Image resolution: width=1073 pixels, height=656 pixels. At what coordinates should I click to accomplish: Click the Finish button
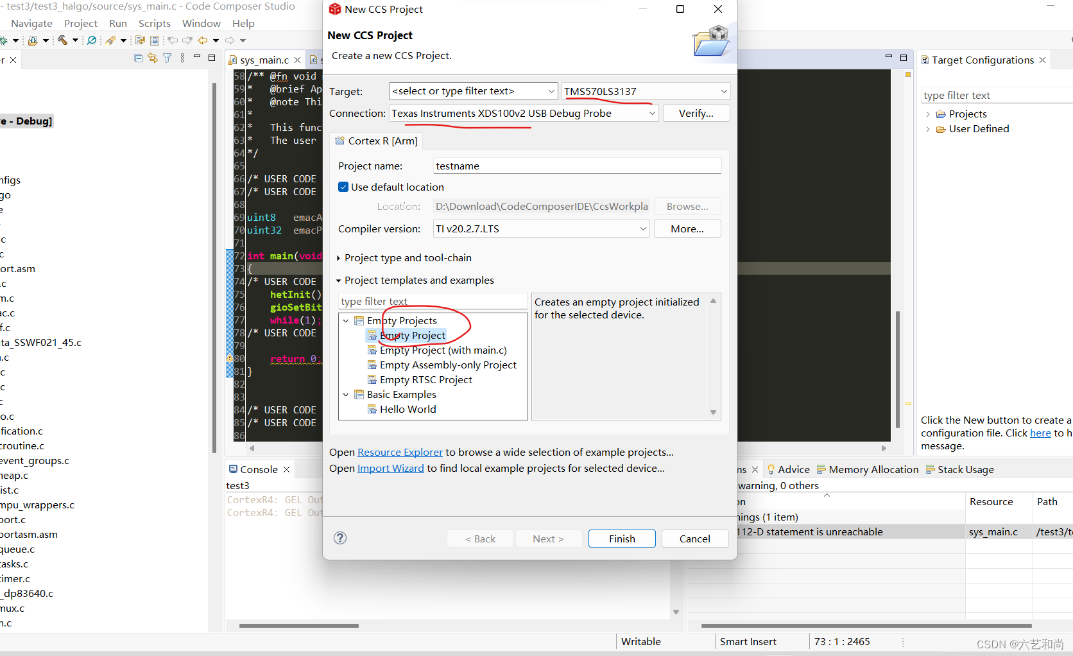click(622, 539)
